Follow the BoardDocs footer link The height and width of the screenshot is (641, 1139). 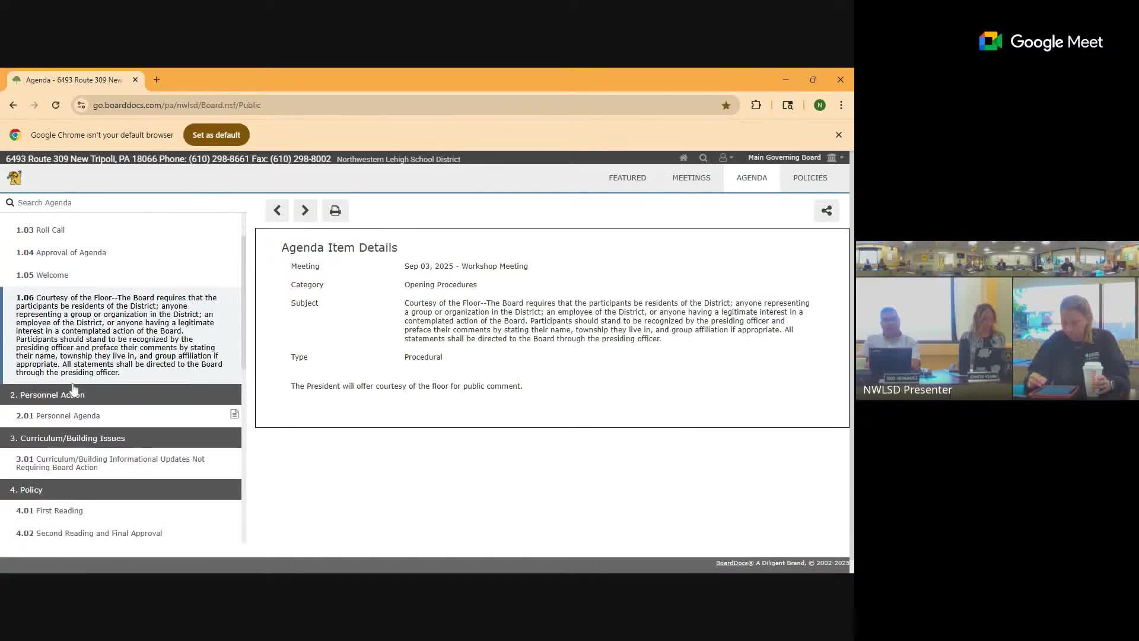tap(731, 563)
